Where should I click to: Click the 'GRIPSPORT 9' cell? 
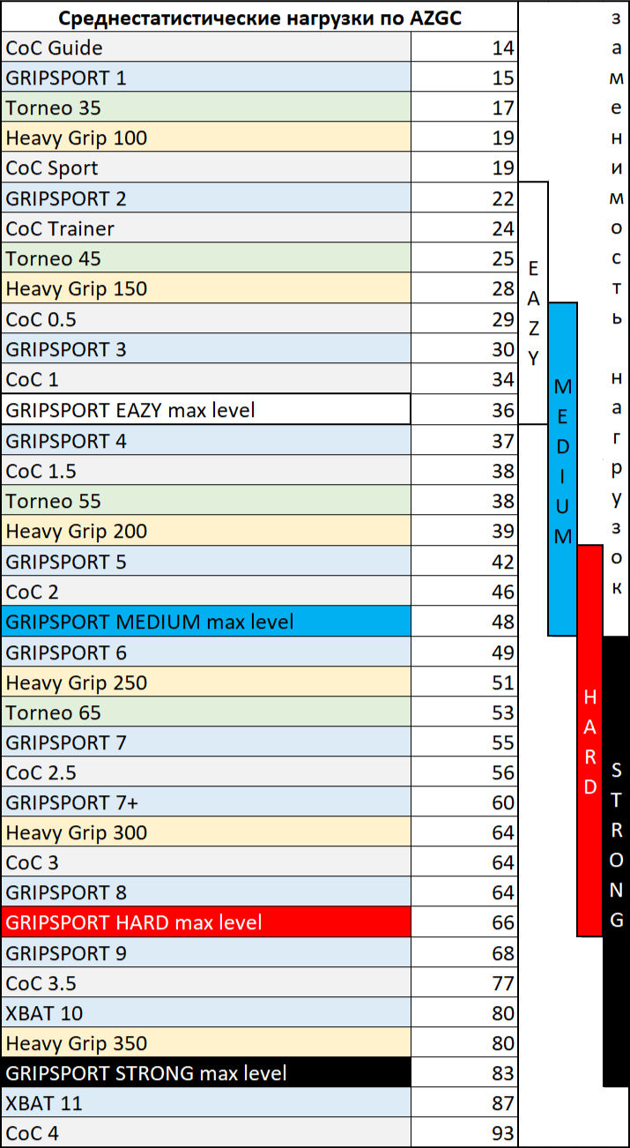coord(206,953)
